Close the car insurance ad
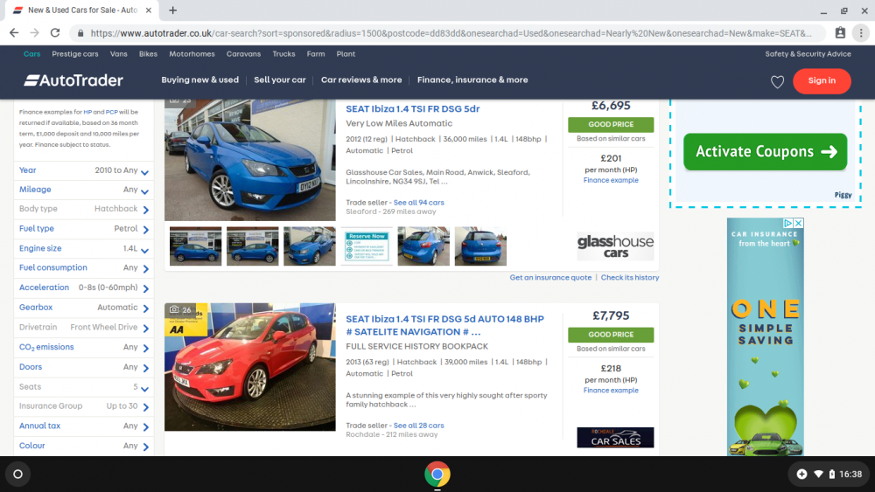 [x=799, y=223]
